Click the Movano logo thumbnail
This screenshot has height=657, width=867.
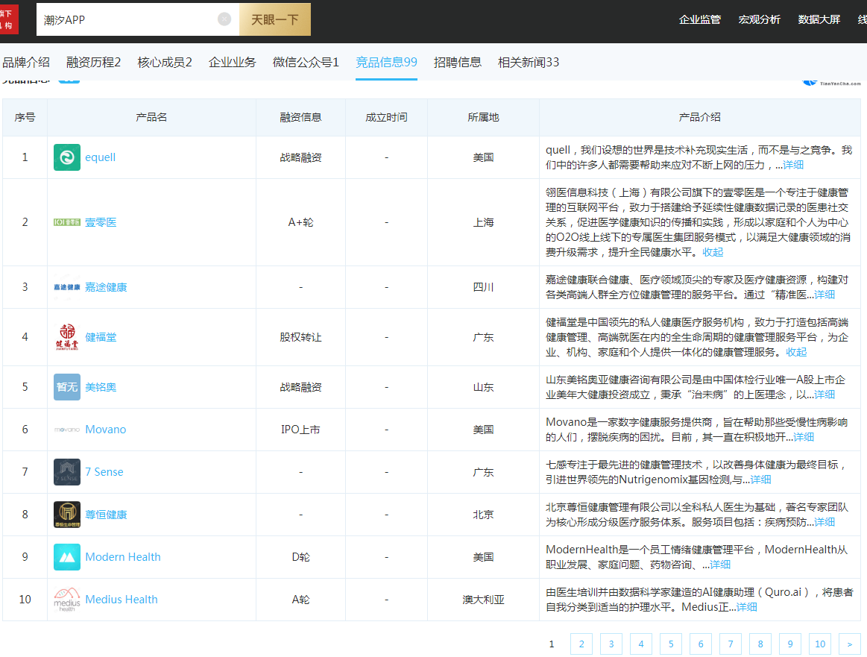coord(67,429)
